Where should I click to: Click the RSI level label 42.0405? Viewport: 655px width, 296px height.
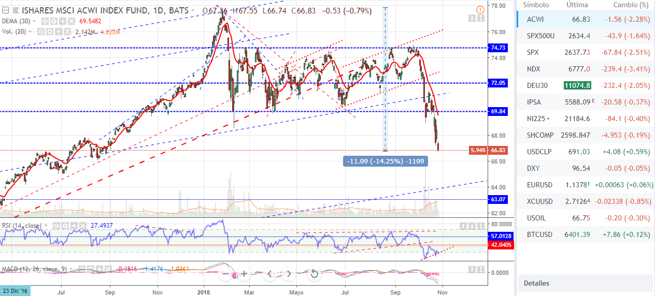point(501,245)
